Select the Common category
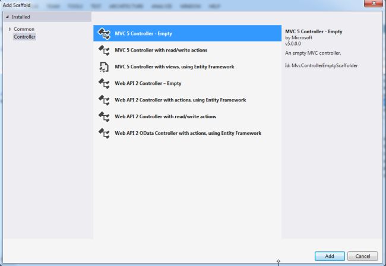 coord(24,29)
